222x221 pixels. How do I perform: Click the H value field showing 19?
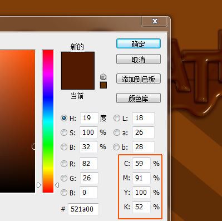tap(89, 118)
